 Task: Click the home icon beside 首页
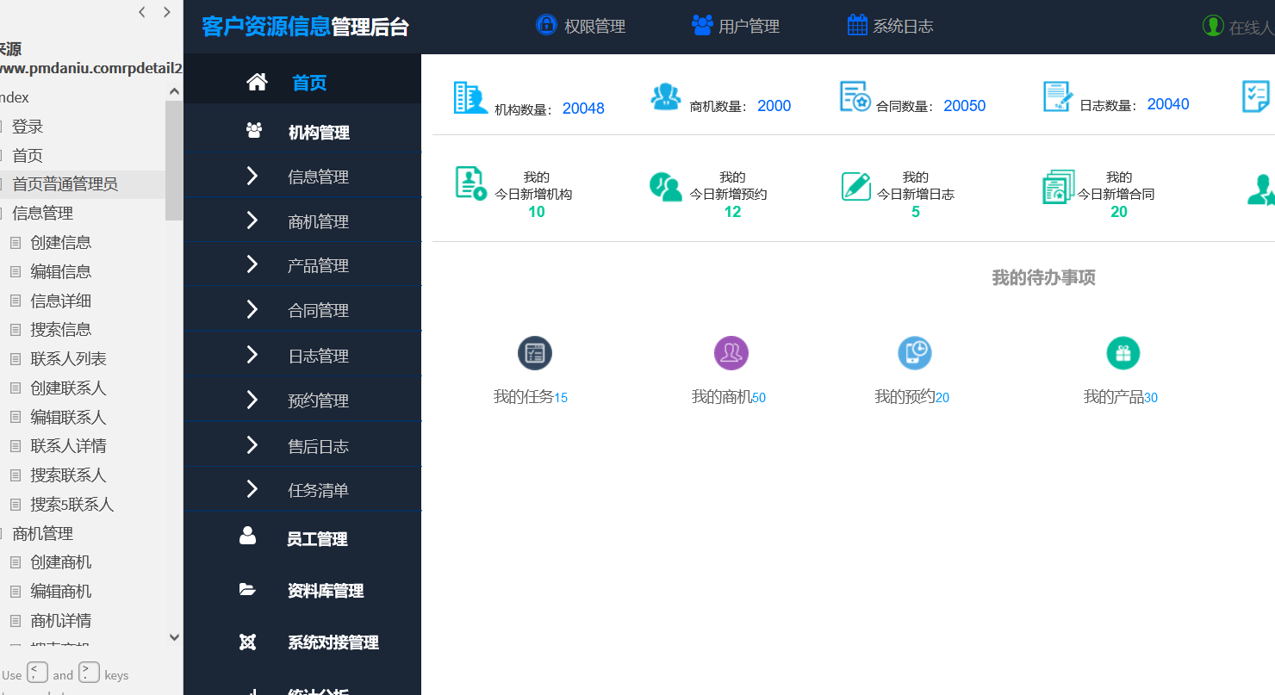[x=257, y=83]
